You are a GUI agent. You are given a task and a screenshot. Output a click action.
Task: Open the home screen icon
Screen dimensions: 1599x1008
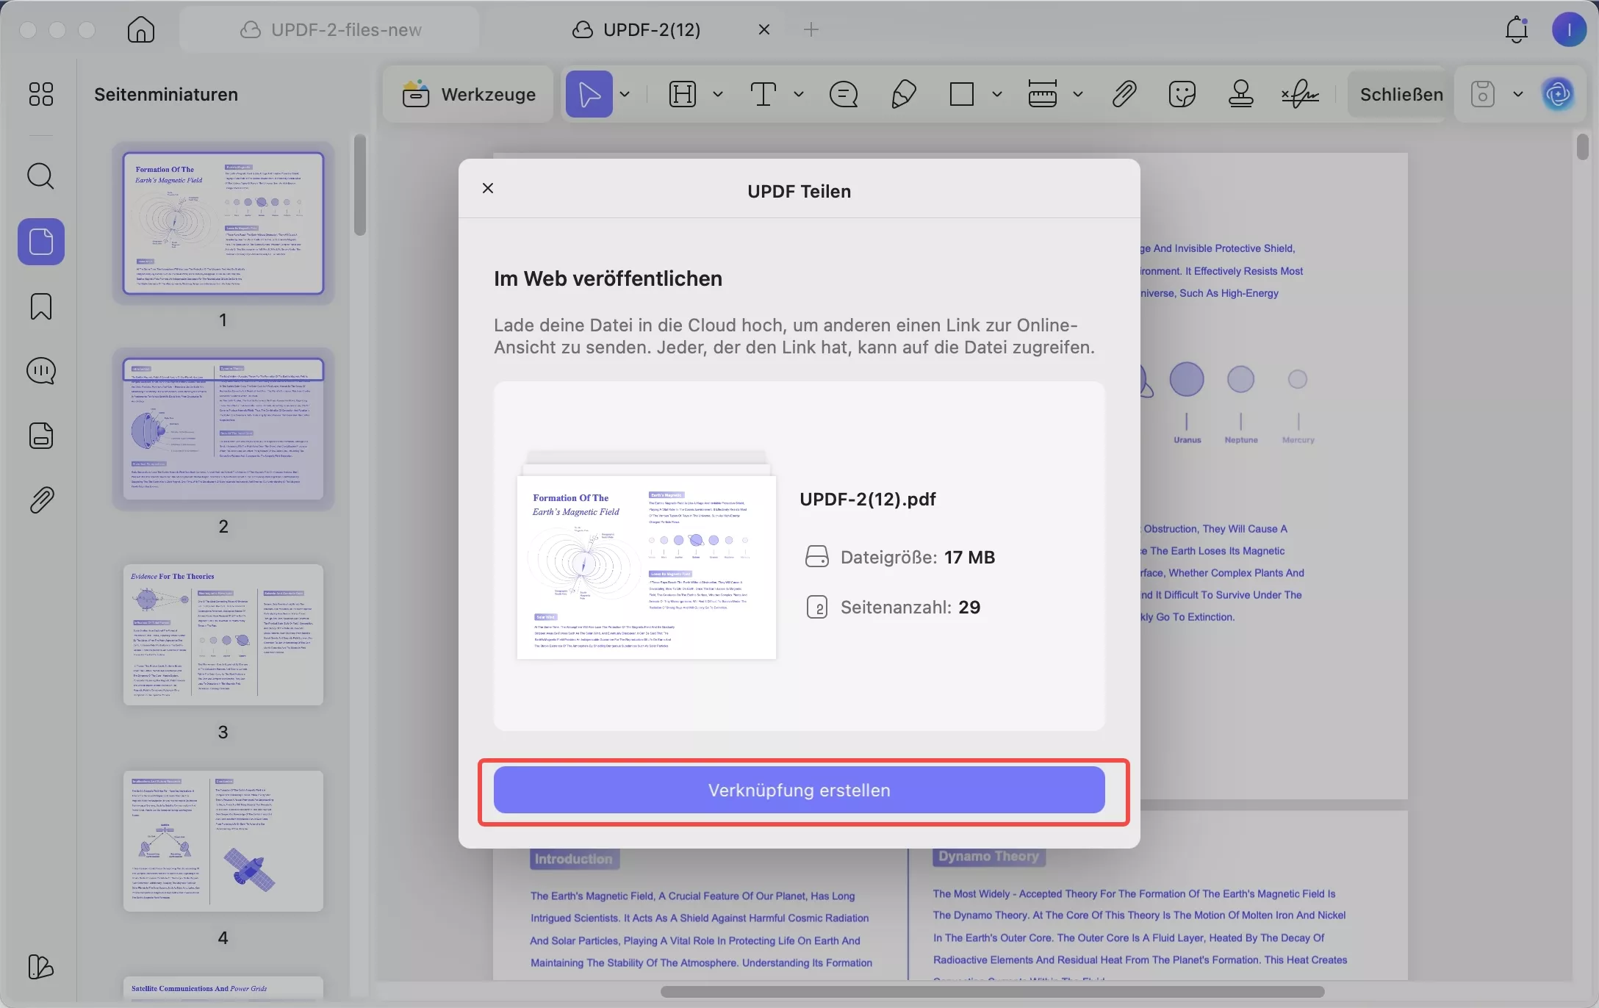[x=141, y=29]
